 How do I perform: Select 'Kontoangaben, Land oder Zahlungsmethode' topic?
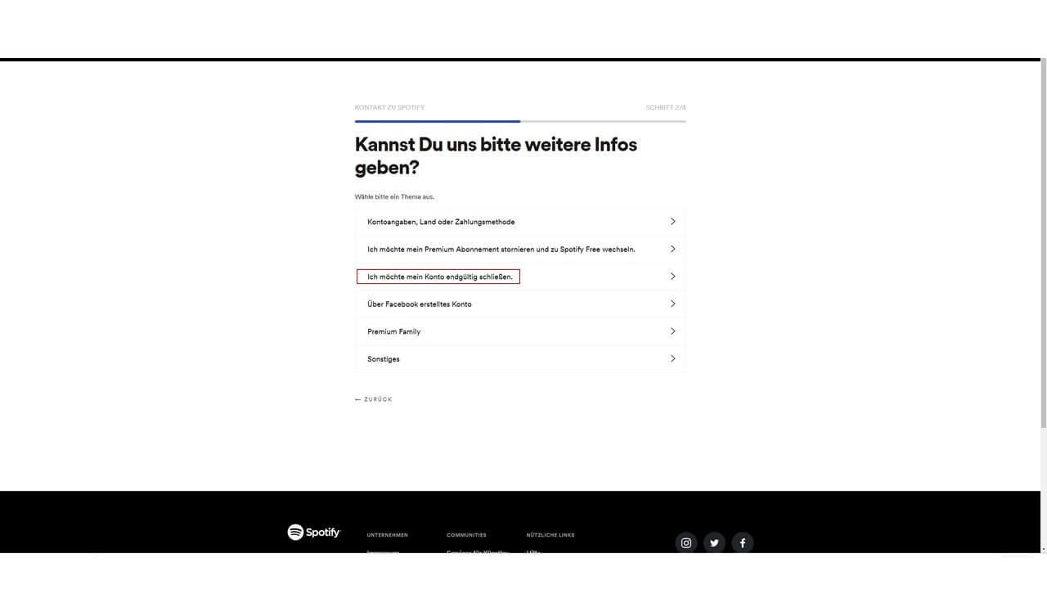coord(520,222)
